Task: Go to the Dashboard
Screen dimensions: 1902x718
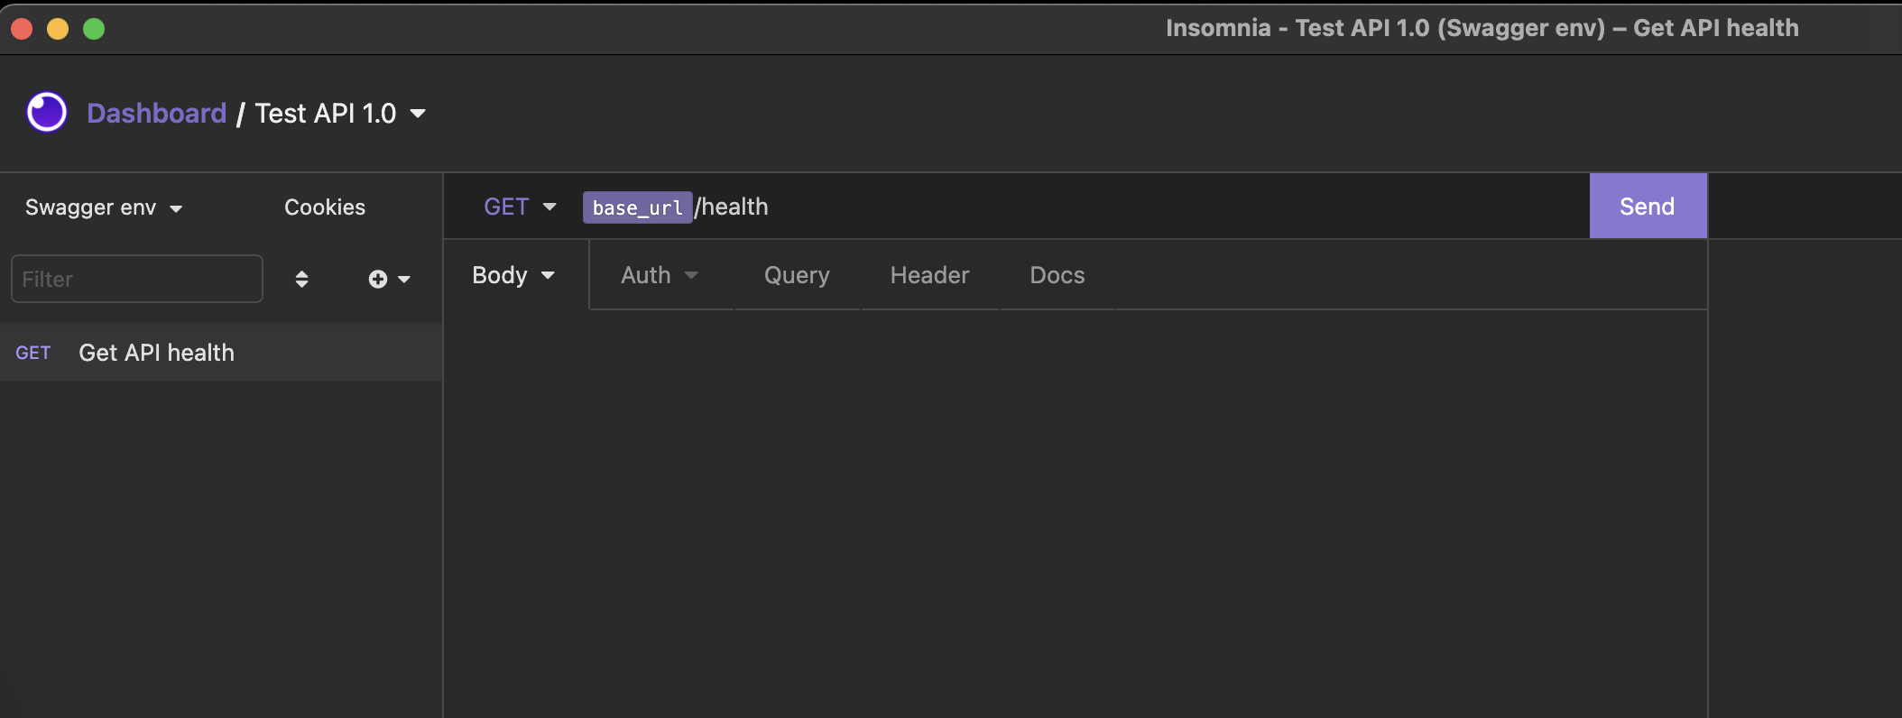Action: coord(156,113)
